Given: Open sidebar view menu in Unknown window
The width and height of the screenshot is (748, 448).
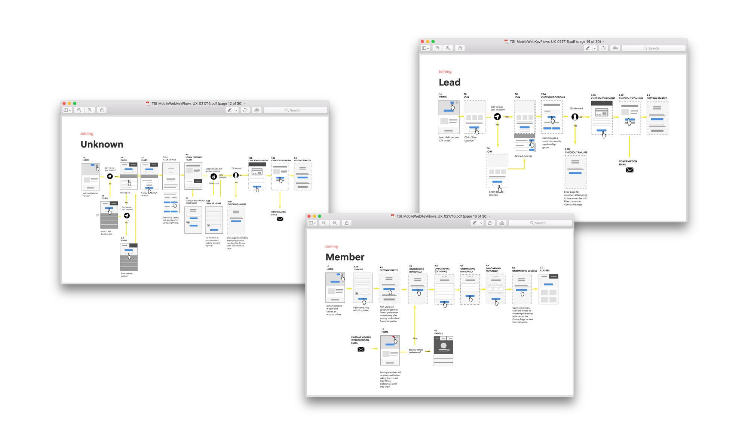Looking at the screenshot, I should [67, 110].
